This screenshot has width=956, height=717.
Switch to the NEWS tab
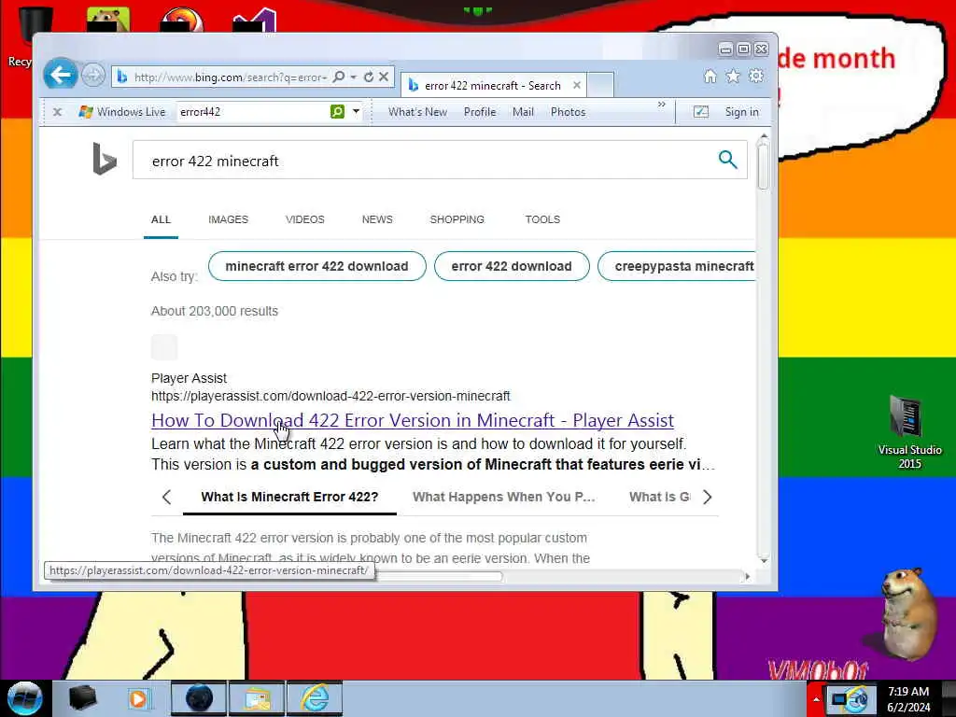pos(377,219)
